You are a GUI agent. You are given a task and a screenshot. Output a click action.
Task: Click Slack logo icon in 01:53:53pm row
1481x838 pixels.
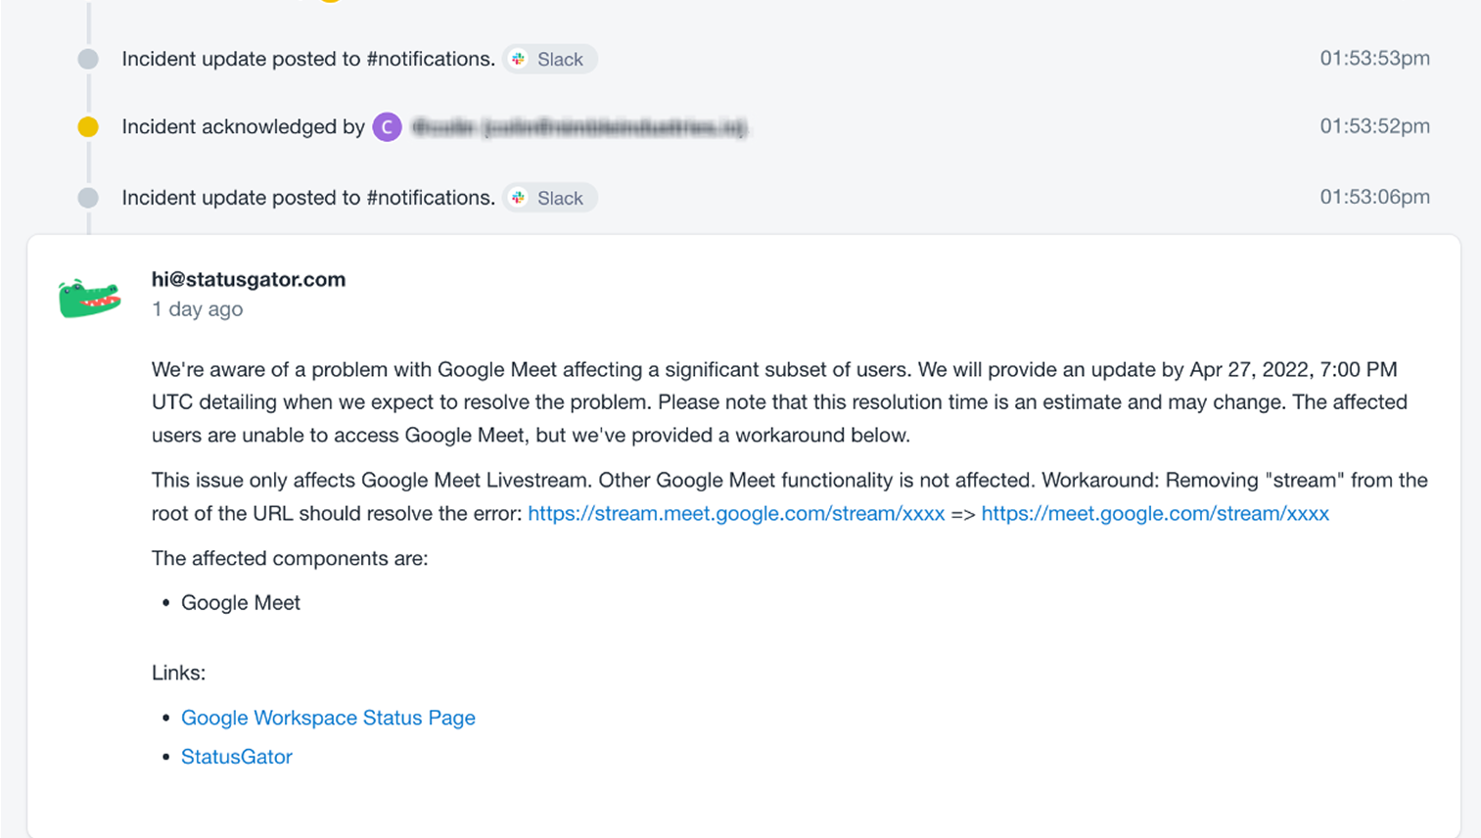[x=519, y=59]
